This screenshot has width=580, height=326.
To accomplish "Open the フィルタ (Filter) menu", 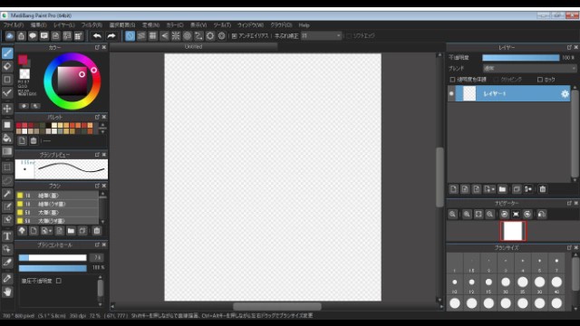I will point(92,25).
